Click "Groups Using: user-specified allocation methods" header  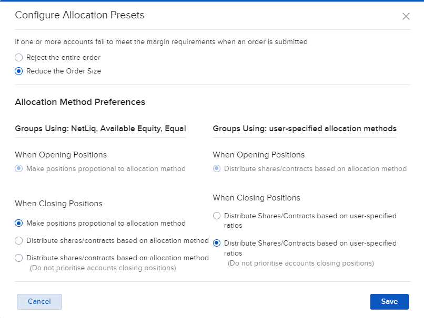pos(304,129)
